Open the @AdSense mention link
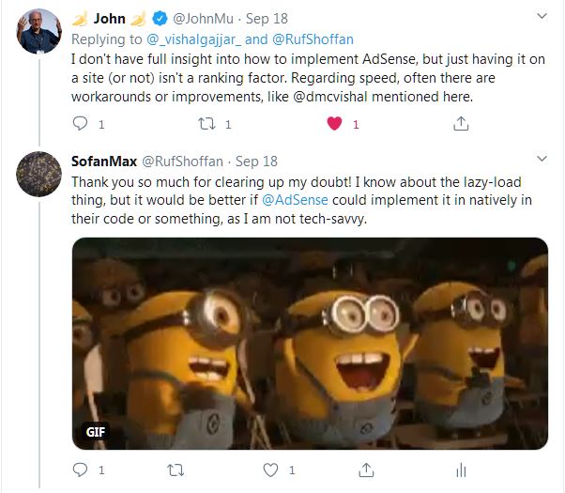This screenshot has width=565, height=493. coord(295,200)
